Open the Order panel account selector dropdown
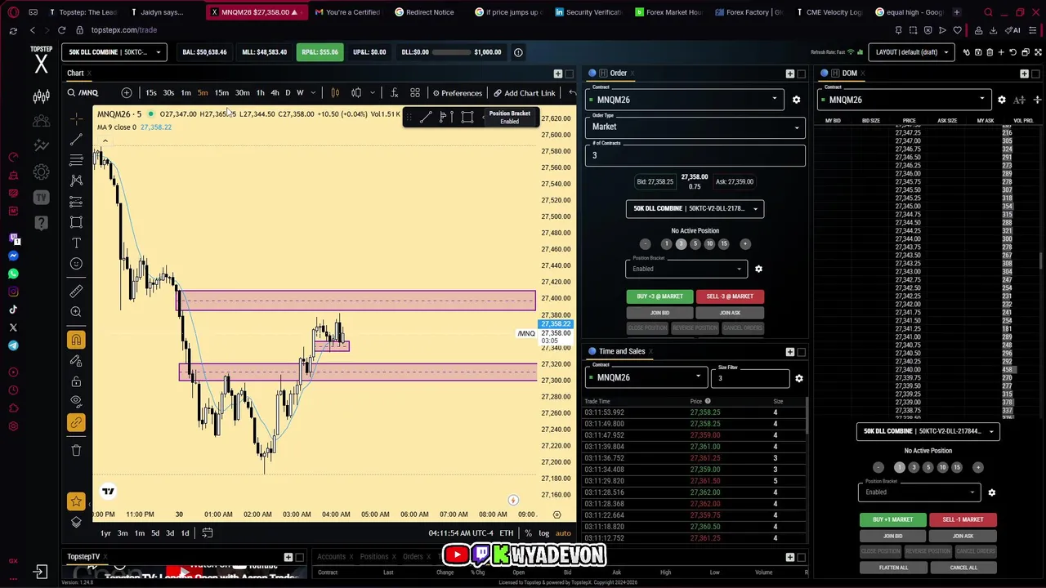This screenshot has height=588, width=1046. (x=695, y=208)
